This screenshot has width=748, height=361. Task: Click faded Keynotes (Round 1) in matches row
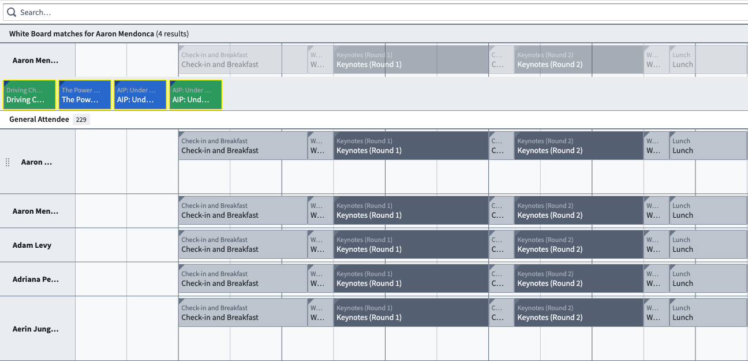[x=411, y=60]
